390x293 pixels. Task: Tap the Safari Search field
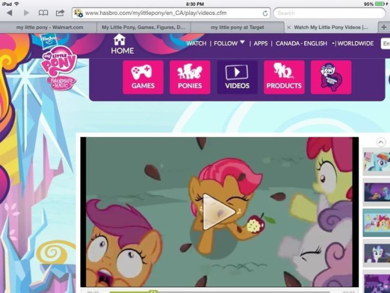(x=329, y=13)
